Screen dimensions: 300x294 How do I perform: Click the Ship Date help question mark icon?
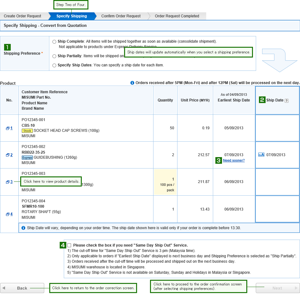click(x=286, y=101)
